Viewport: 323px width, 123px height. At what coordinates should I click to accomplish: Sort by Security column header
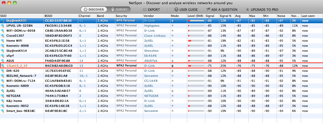click(129, 16)
